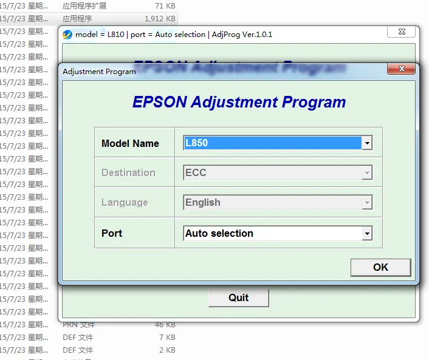Expand the Port dropdown arrow
The image size is (429, 360).
pos(367,234)
